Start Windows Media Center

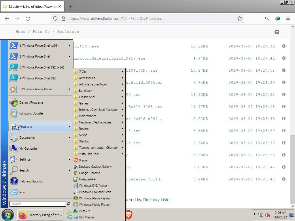click(x=99, y=198)
